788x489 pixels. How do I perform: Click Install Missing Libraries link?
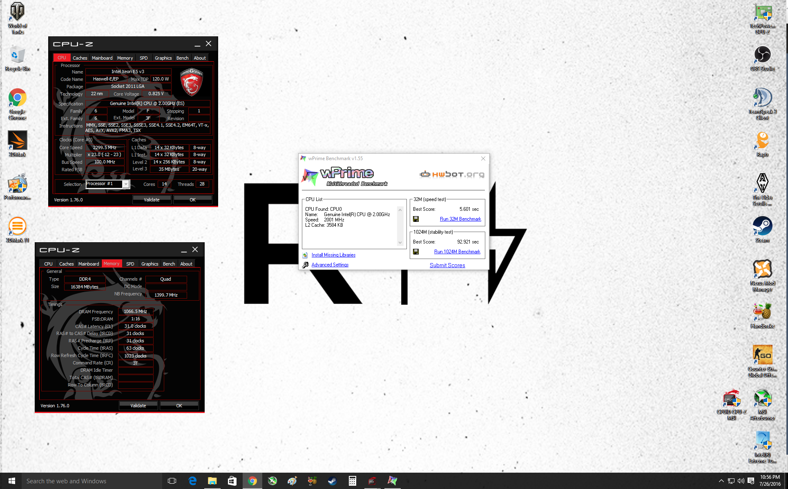click(x=333, y=255)
